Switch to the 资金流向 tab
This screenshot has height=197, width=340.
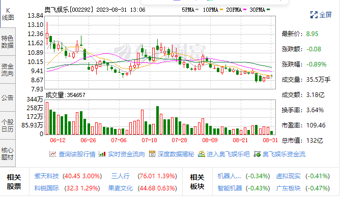pyautogui.click(x=8, y=70)
